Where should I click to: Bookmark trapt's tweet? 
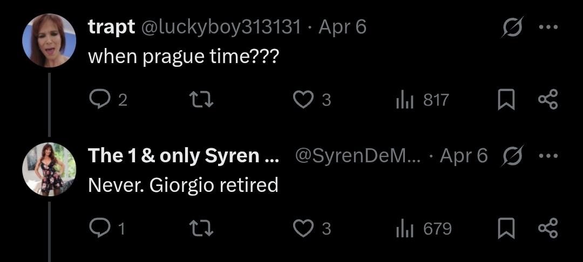coord(506,100)
